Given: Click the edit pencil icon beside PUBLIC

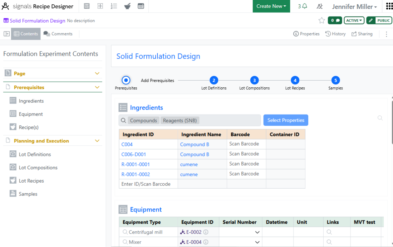Looking at the screenshot, I should [x=371, y=20].
